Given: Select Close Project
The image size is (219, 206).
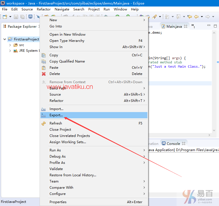Looking at the screenshot, I should coord(94,130).
